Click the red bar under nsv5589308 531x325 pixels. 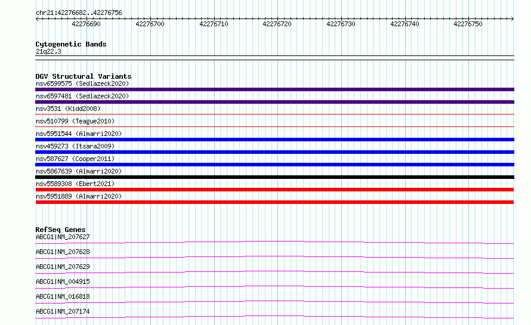click(x=274, y=190)
